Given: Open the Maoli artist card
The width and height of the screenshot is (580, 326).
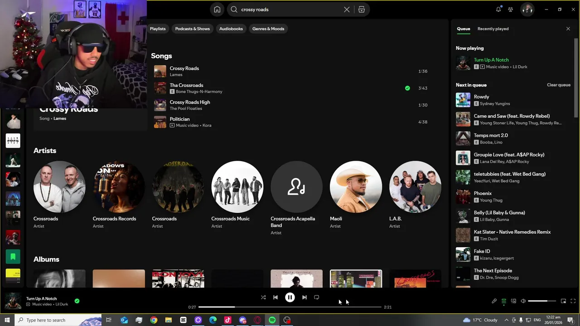Looking at the screenshot, I should [x=356, y=195].
